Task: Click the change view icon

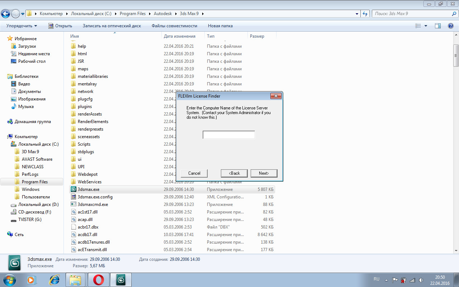Action: point(418,26)
